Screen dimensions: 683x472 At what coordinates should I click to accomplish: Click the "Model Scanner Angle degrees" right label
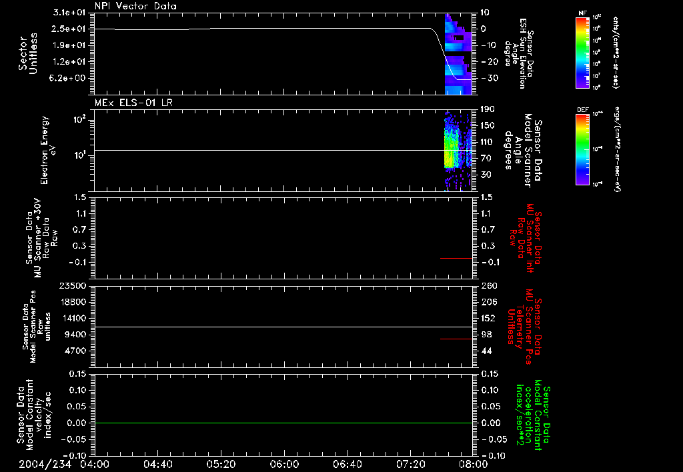coord(523,151)
